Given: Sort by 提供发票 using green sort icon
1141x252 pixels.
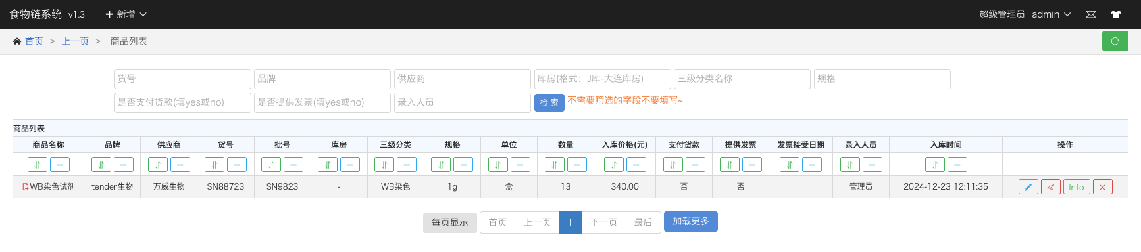Looking at the screenshot, I should [730, 165].
